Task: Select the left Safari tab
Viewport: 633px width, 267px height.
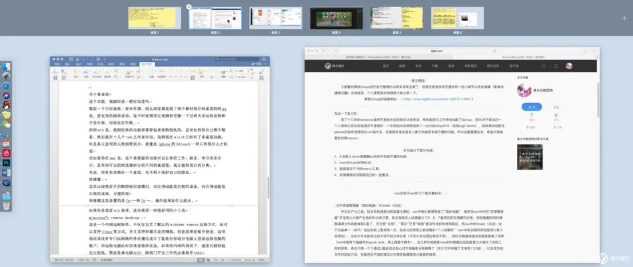Action: click(378, 57)
